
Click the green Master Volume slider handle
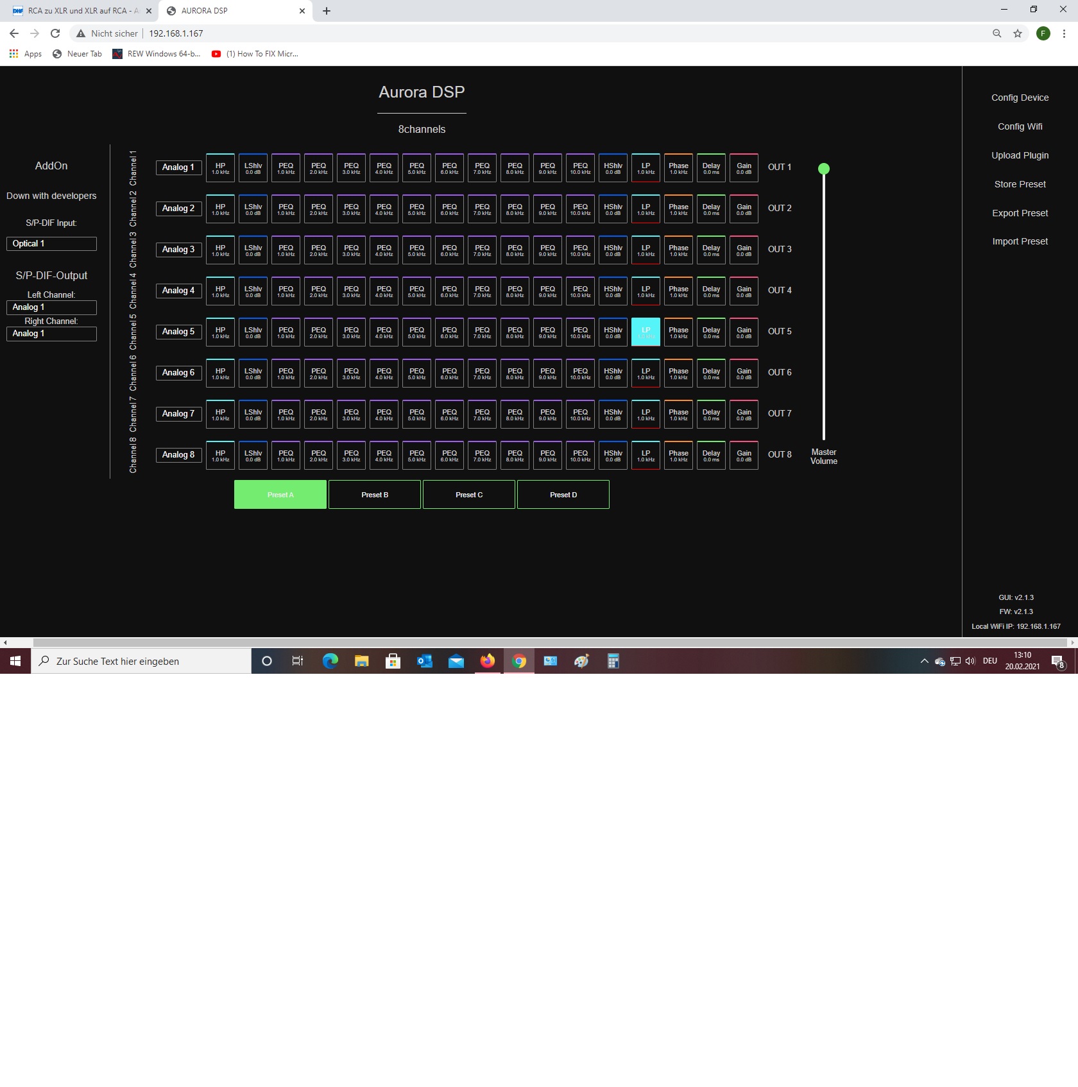click(824, 169)
